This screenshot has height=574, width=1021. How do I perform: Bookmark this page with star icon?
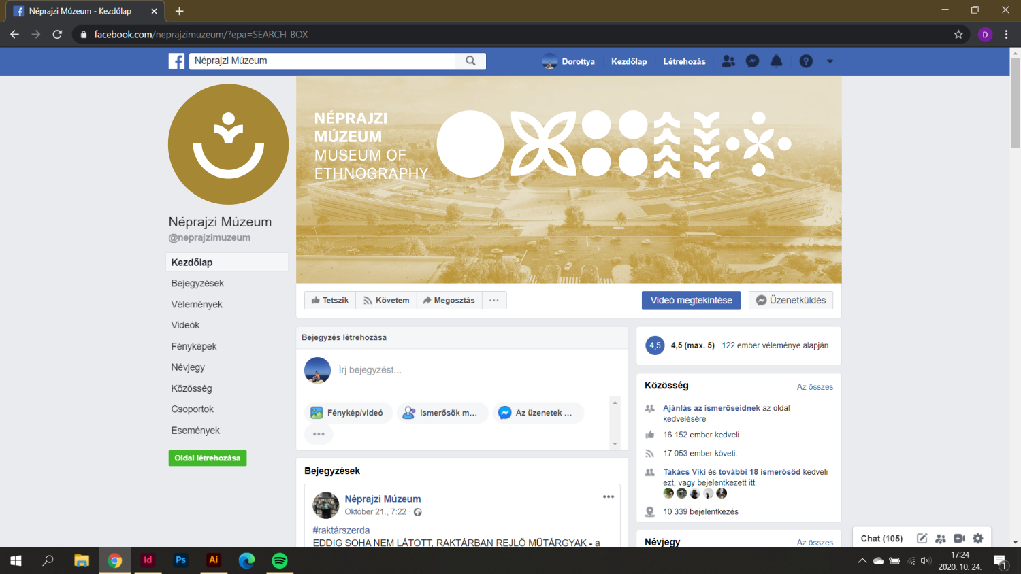[958, 34]
